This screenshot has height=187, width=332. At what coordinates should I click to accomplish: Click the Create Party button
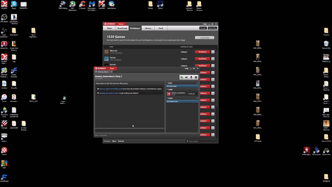(205, 38)
